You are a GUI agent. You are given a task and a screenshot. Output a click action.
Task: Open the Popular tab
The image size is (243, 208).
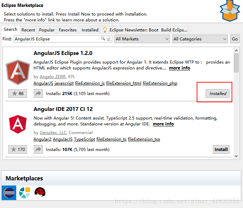(x=47, y=30)
